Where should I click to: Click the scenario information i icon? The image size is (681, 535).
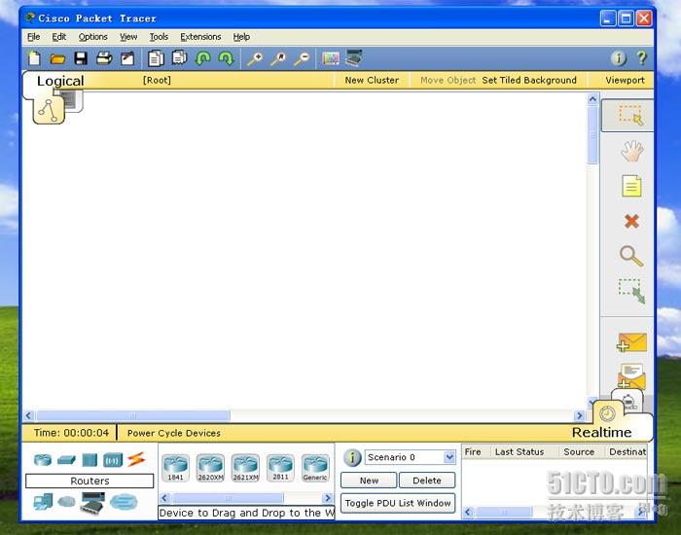pyautogui.click(x=352, y=457)
